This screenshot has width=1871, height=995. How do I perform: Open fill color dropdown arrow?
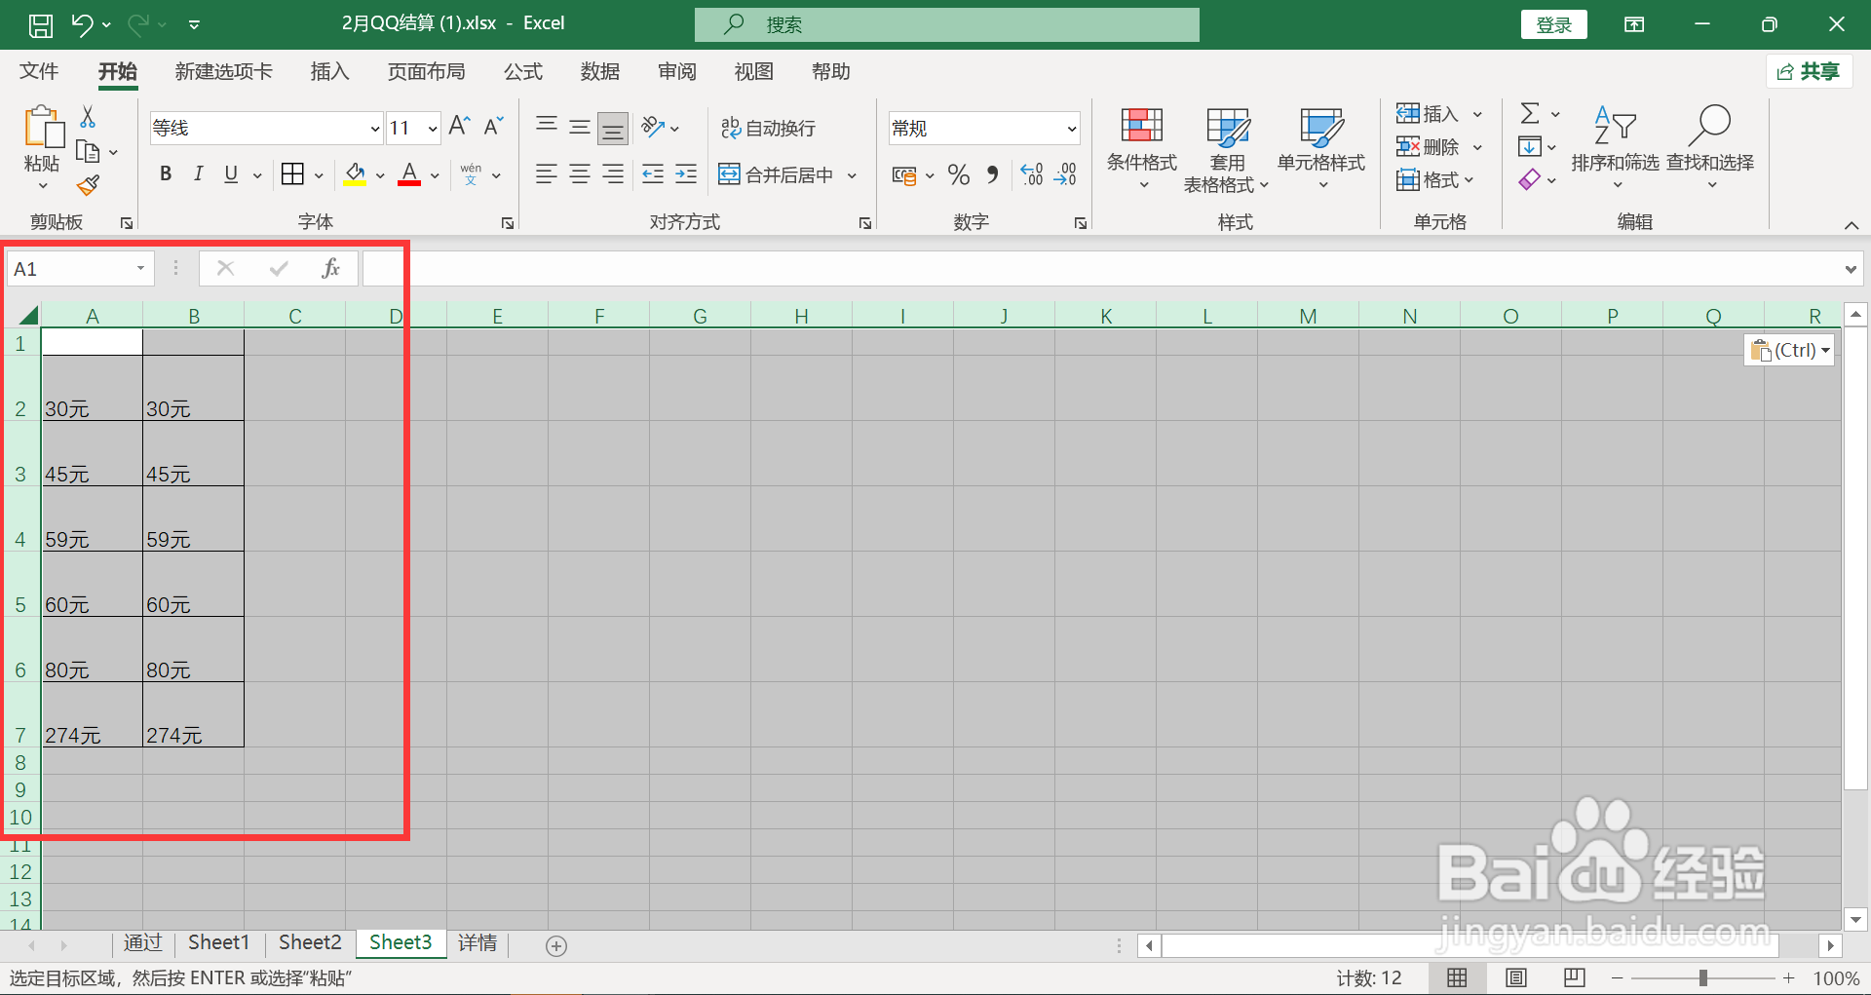coord(380,175)
